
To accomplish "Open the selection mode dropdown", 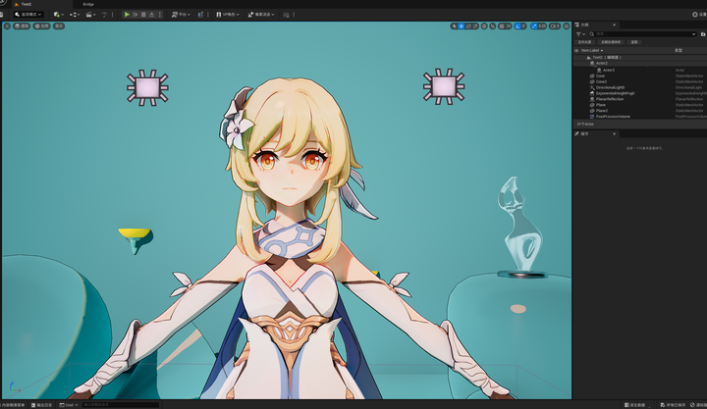I will (27, 15).
